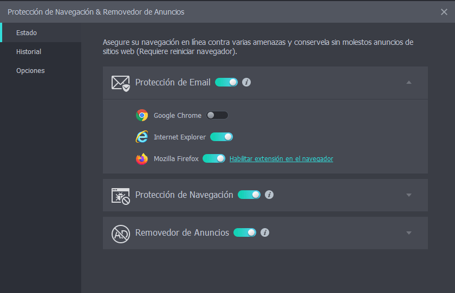Click the Google Chrome browser icon
The height and width of the screenshot is (293, 455).
coord(142,115)
